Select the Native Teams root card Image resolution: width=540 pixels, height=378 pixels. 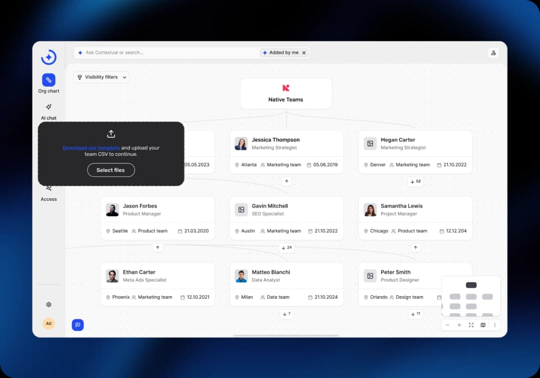tap(286, 94)
